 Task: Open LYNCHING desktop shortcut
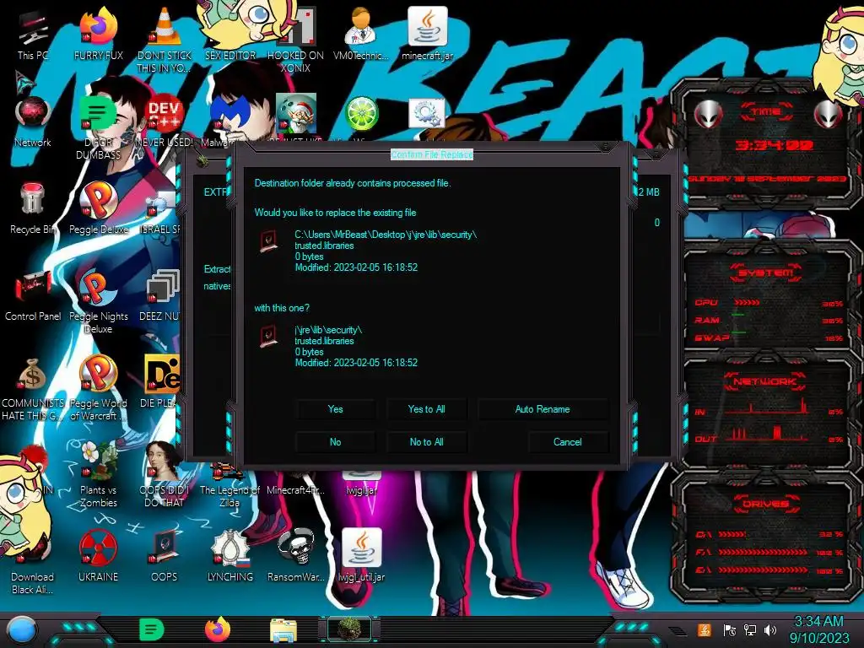230,557
